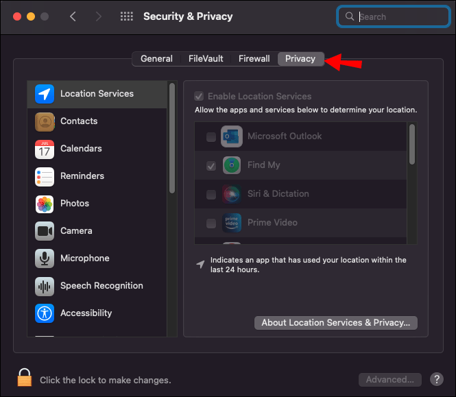Click the Camera icon in sidebar
The width and height of the screenshot is (456, 397).
coord(45,231)
